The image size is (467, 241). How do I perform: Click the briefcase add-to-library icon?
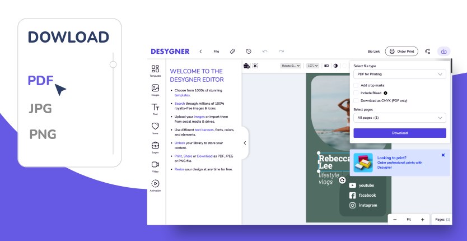(246, 66)
